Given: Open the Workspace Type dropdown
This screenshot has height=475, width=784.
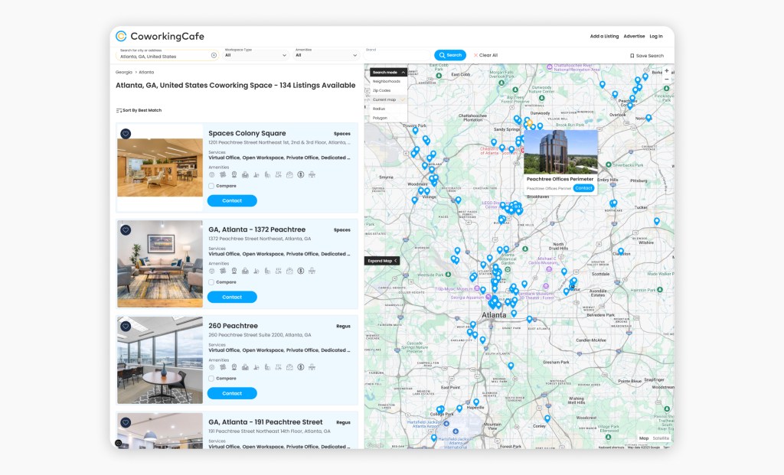Looking at the screenshot, I should [x=256, y=55].
